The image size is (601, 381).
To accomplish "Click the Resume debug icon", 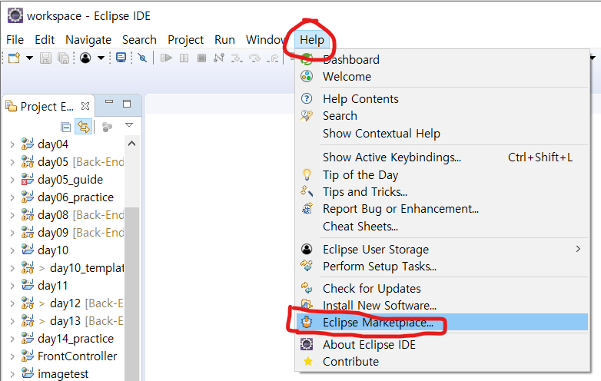I will (x=166, y=58).
